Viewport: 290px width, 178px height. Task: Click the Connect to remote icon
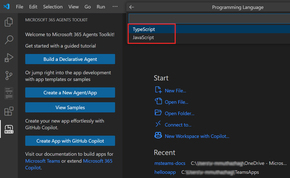coord(158,124)
